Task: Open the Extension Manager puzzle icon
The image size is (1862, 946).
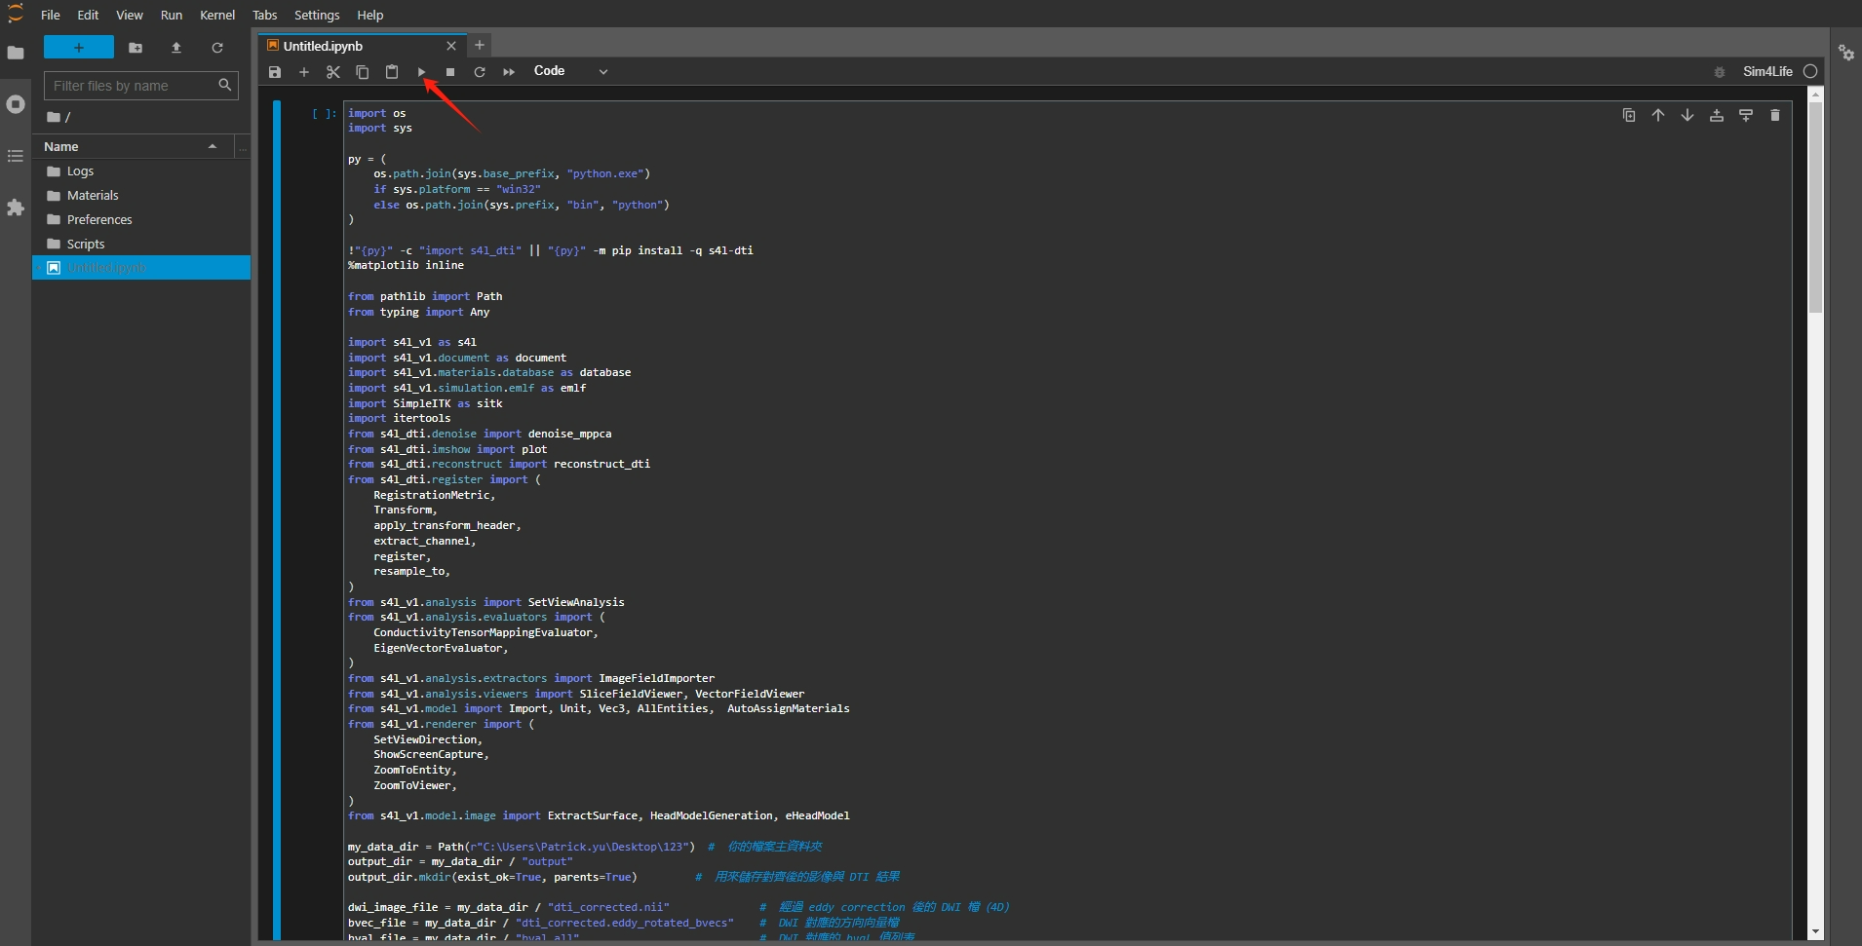Action: click(16, 208)
